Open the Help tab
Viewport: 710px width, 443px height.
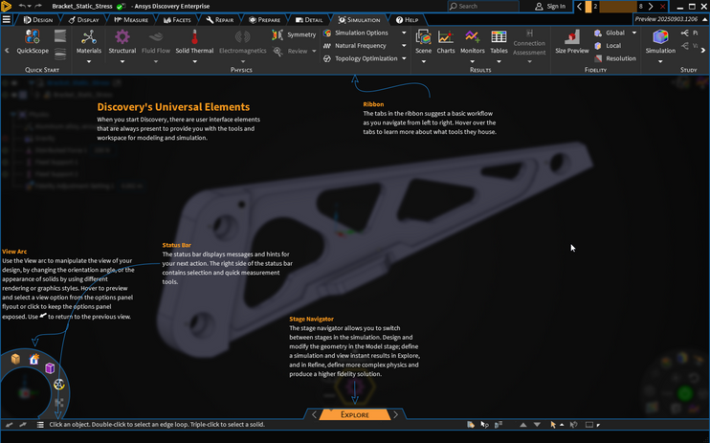(407, 20)
